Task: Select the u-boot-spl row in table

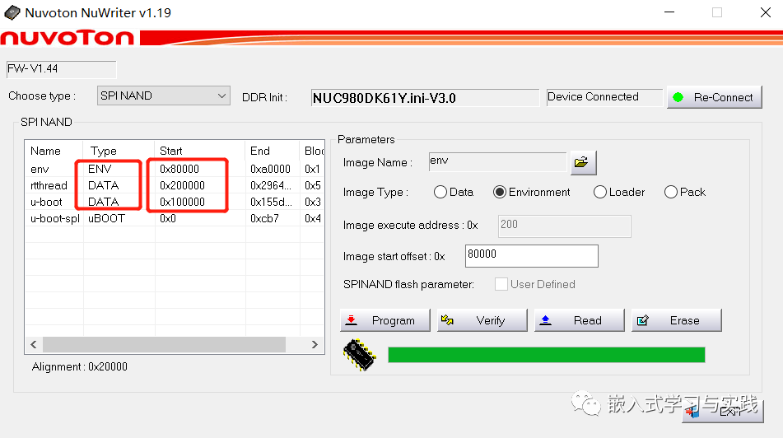Action: [175, 218]
